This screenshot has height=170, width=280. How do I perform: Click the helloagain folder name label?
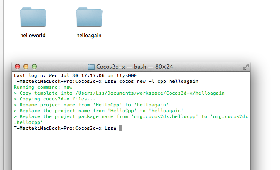click(x=89, y=36)
